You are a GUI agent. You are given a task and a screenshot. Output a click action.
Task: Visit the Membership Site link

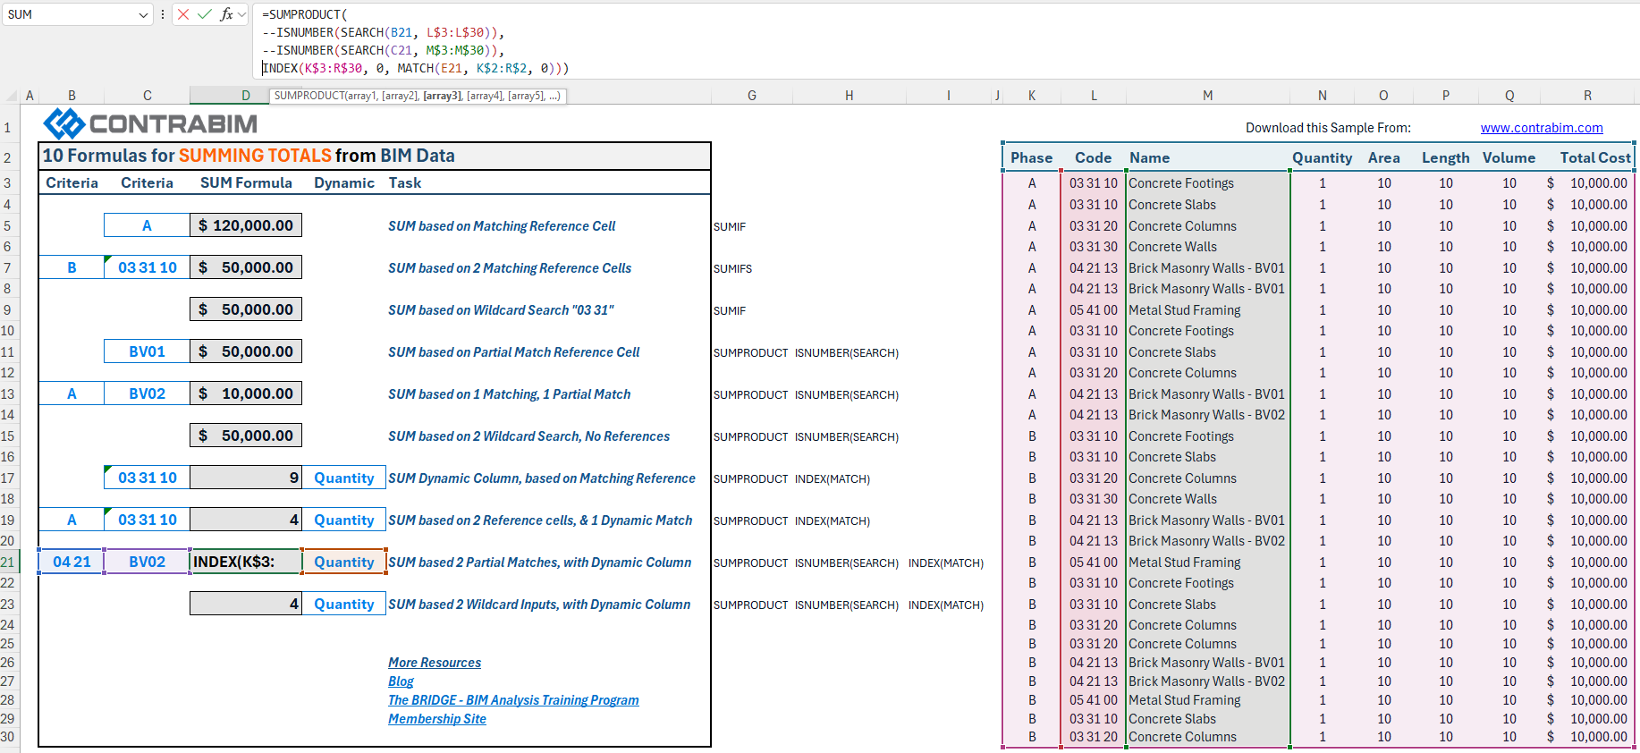pos(437,719)
